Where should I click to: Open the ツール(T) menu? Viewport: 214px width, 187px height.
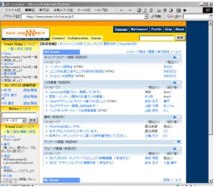[84, 10]
